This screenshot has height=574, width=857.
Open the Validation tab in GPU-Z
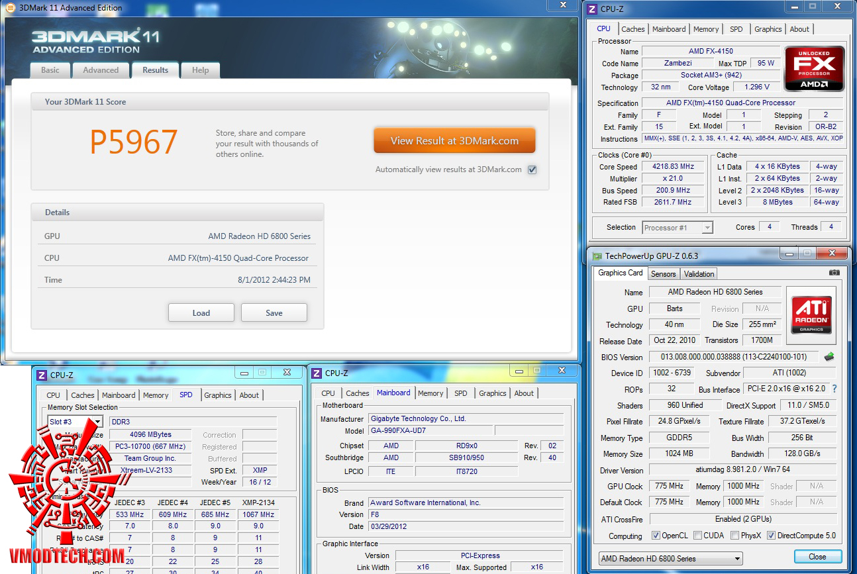click(x=699, y=274)
